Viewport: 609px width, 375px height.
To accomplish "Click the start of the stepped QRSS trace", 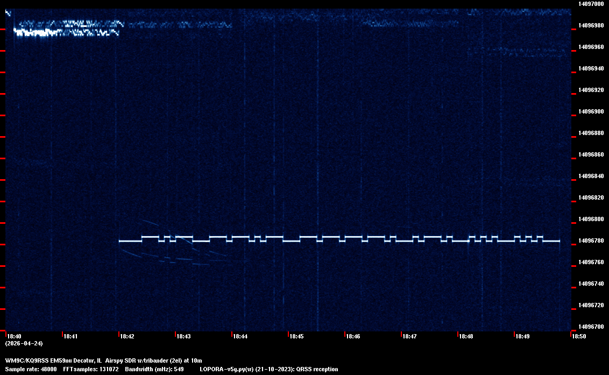I will click(x=121, y=241).
